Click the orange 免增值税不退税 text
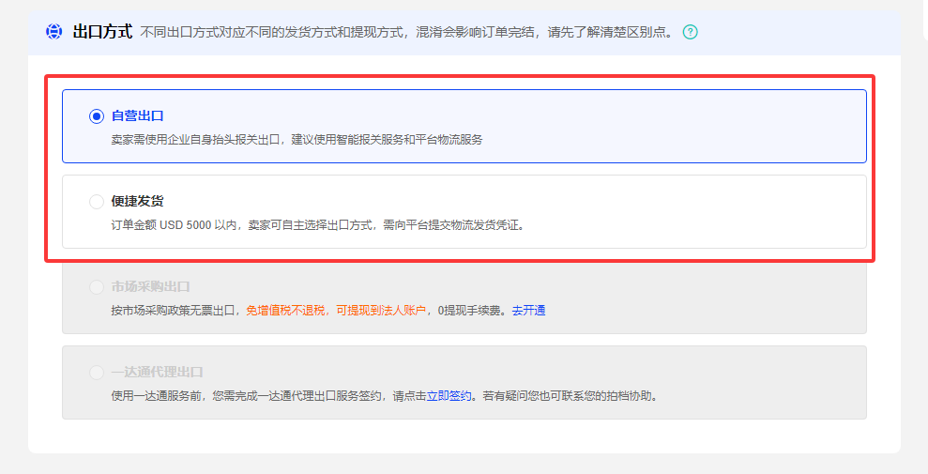 (285, 310)
